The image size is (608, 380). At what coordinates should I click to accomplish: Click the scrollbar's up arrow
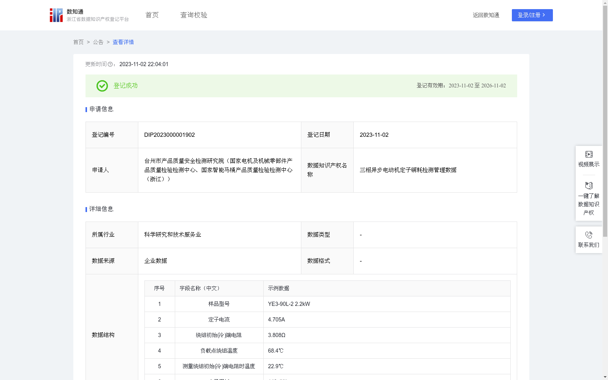tap(605, 3)
